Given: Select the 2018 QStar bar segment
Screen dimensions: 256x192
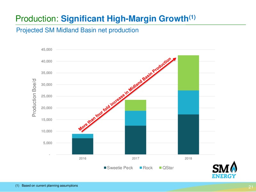Looking at the screenshot, I should (x=188, y=73).
